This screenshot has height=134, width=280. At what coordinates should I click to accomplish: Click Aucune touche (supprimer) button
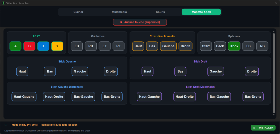pyautogui.click(x=140, y=22)
